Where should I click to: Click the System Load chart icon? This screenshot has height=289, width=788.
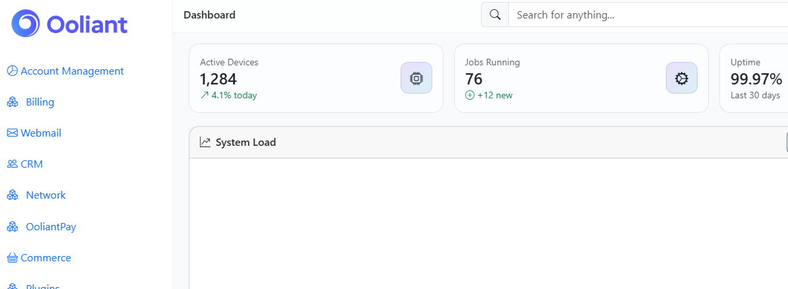point(205,143)
